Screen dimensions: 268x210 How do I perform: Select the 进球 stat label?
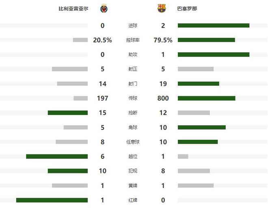click(x=132, y=26)
